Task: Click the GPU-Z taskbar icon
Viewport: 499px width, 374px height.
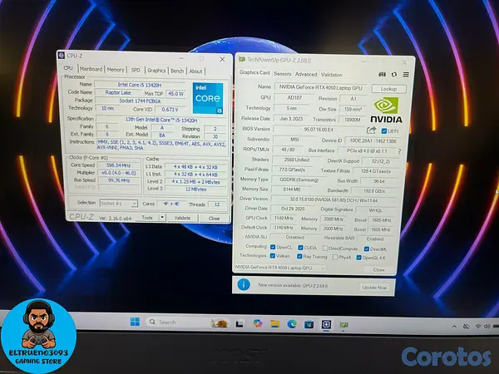Action: click(x=343, y=325)
